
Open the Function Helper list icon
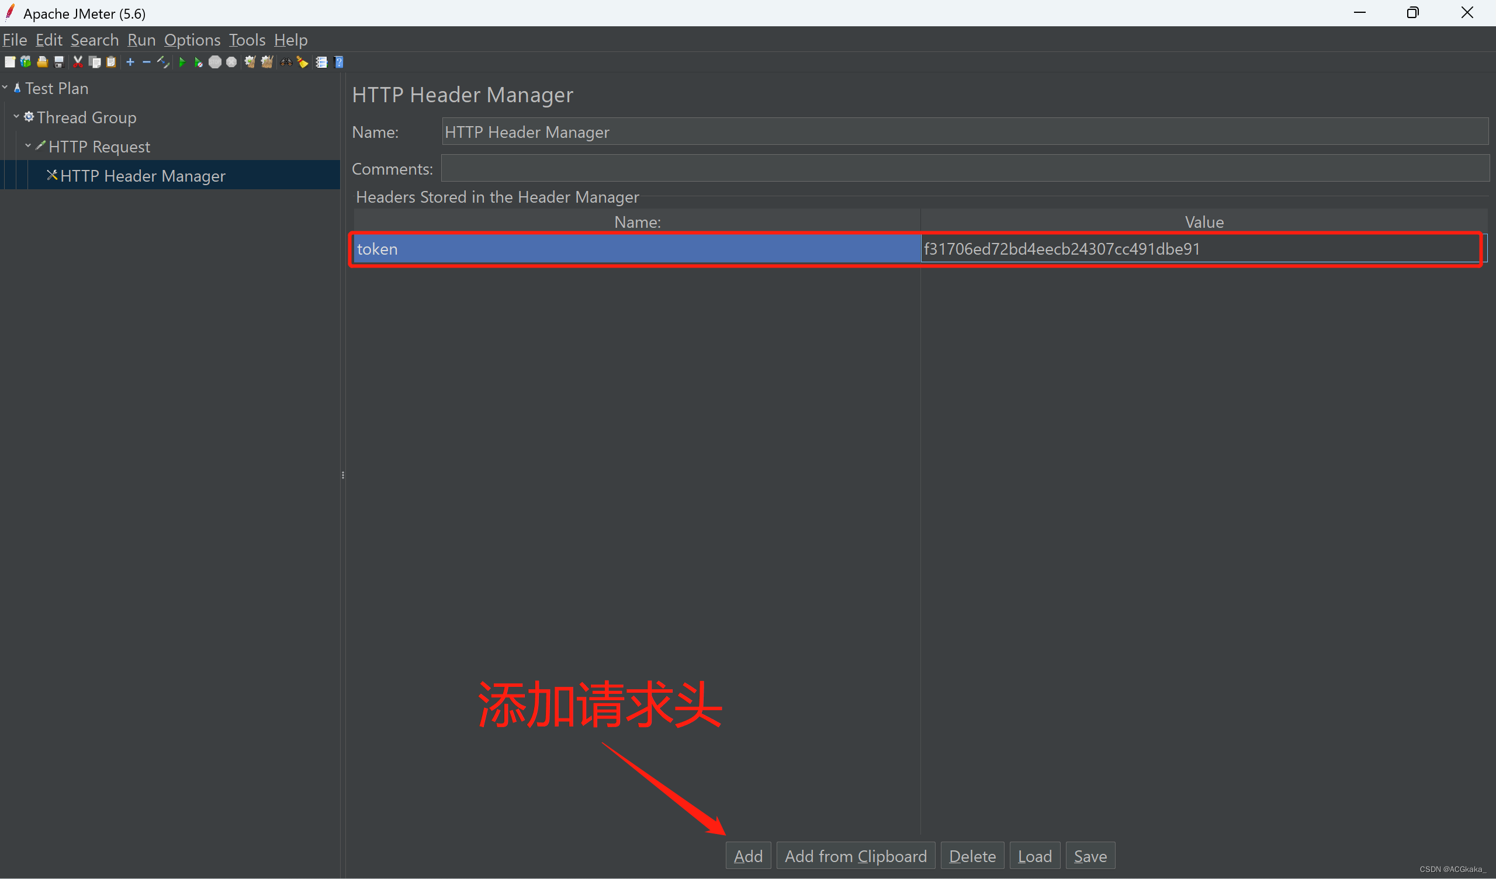click(x=322, y=62)
